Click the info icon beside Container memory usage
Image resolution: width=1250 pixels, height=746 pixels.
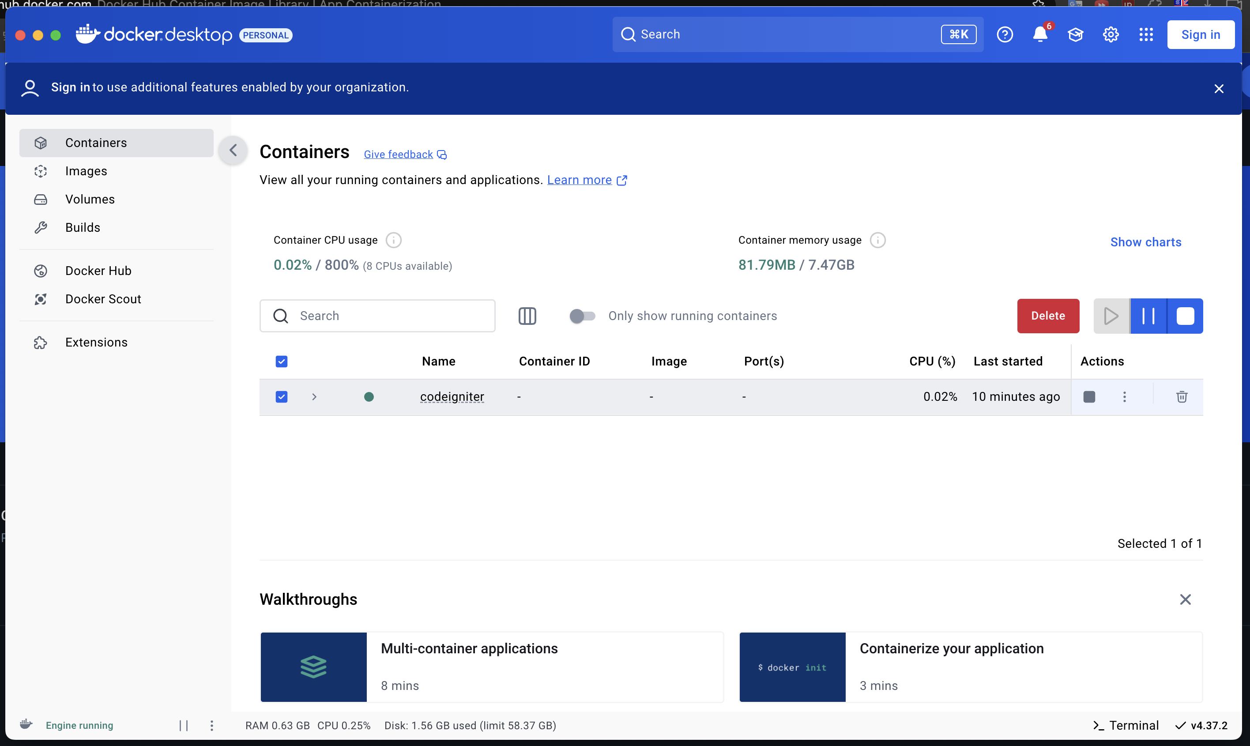[877, 240]
